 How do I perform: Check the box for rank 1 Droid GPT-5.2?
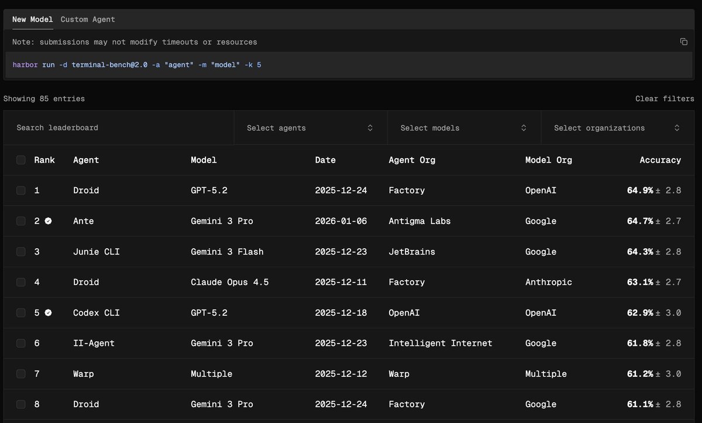click(21, 190)
